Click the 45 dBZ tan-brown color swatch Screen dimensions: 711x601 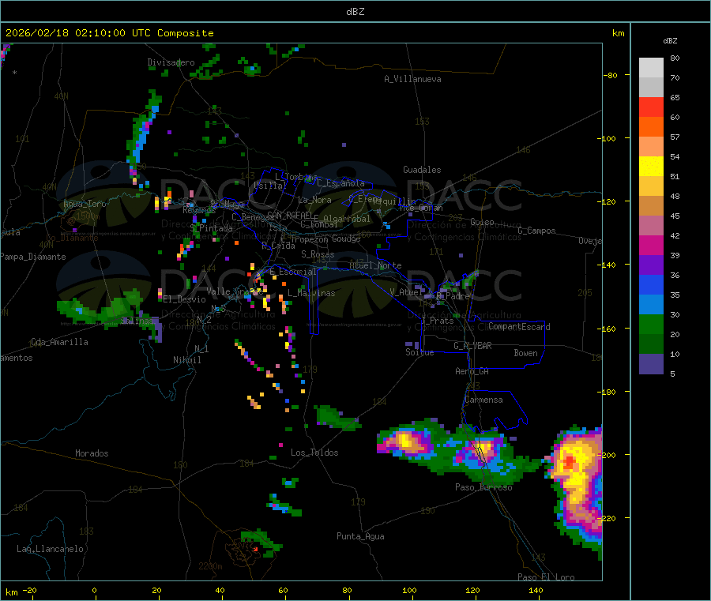(651, 206)
